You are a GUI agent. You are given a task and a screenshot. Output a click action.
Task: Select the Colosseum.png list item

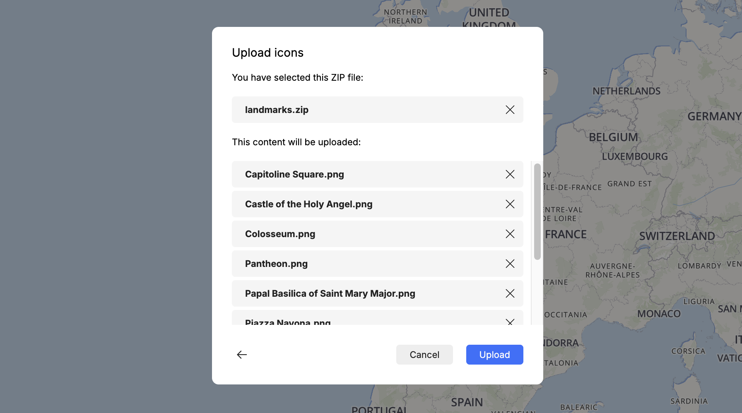click(x=280, y=234)
